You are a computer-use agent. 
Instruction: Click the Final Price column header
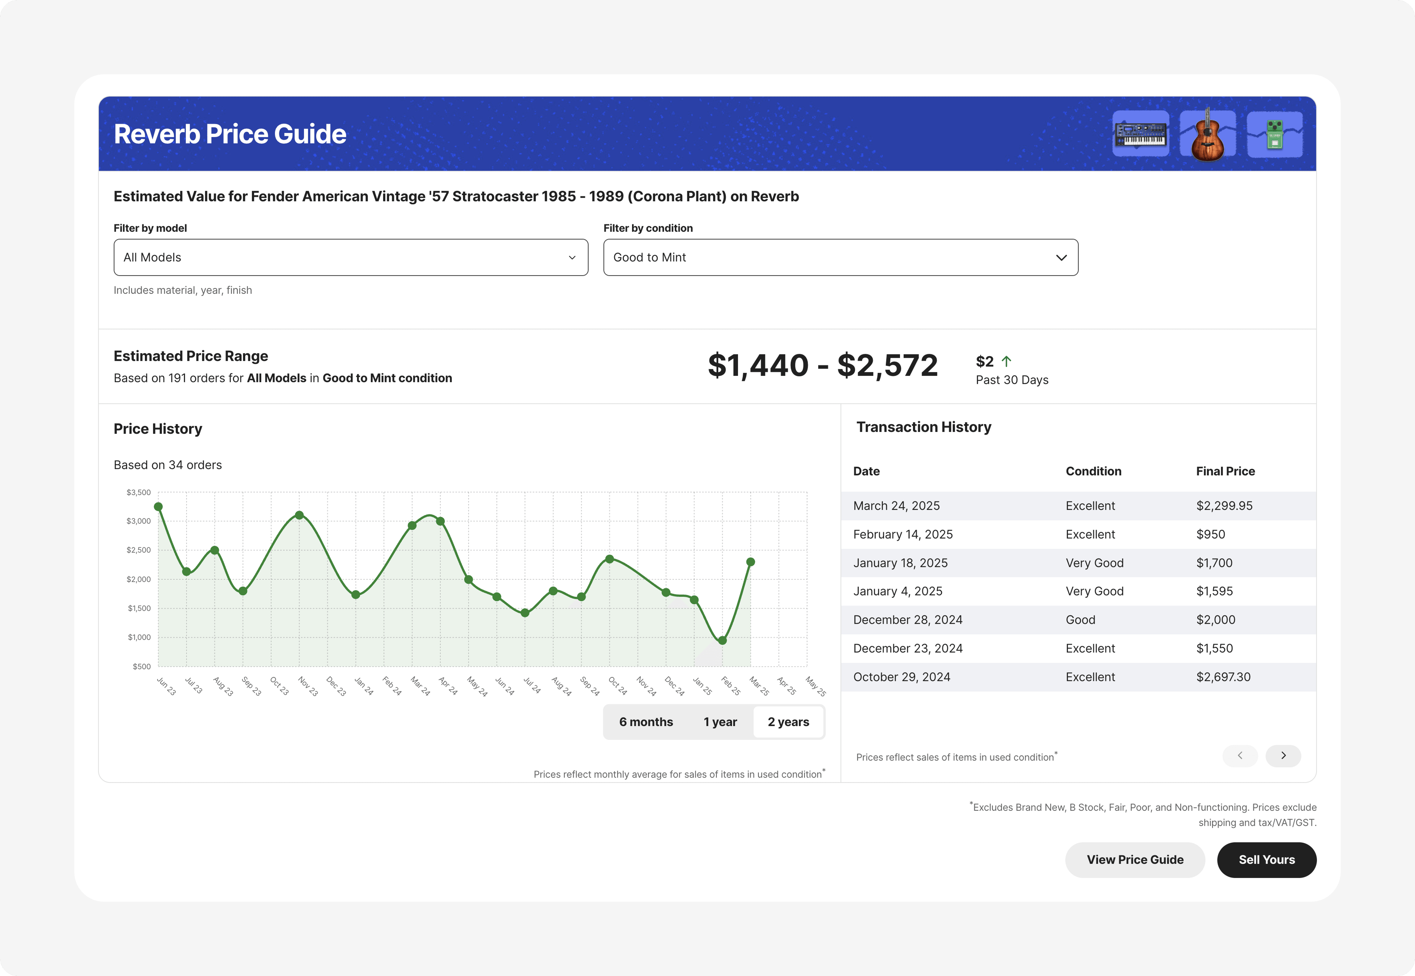click(x=1225, y=472)
